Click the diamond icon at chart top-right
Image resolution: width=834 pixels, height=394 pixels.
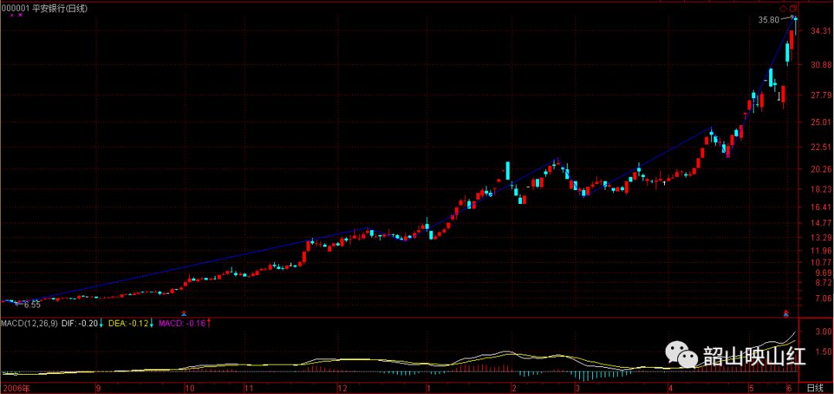[783, 8]
